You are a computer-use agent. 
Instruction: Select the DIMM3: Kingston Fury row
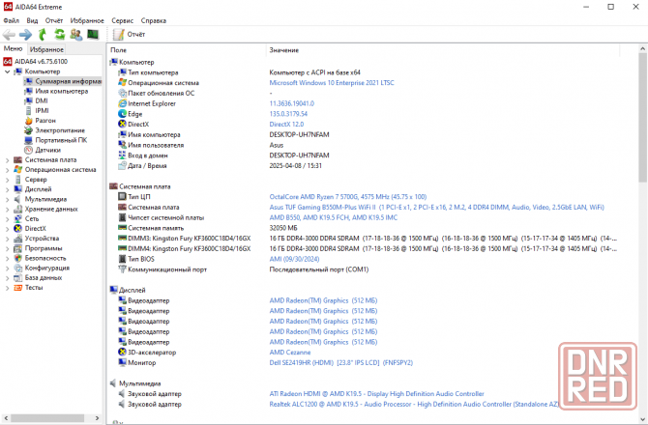(367, 239)
